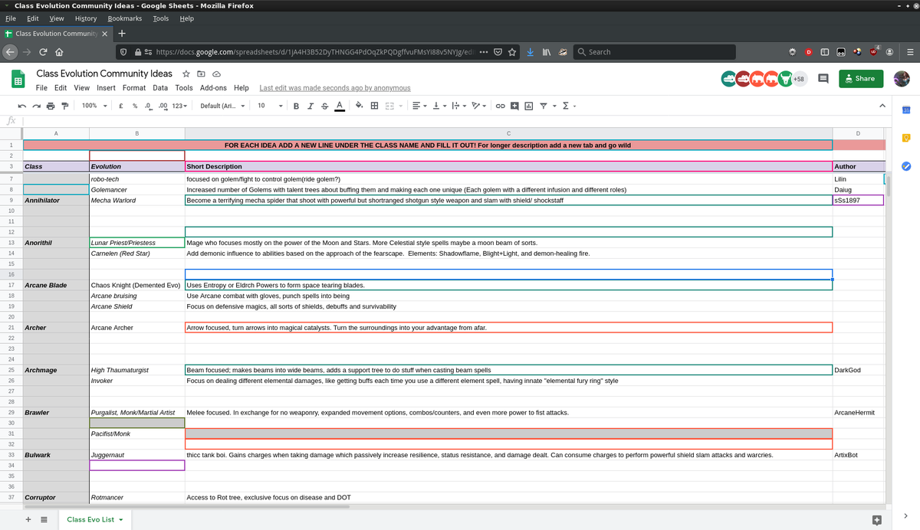Open the cell borders menu
Screen dimensions: 920x530
click(x=374, y=106)
